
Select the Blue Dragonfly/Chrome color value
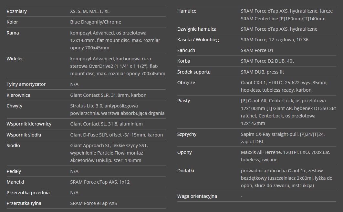96,22
